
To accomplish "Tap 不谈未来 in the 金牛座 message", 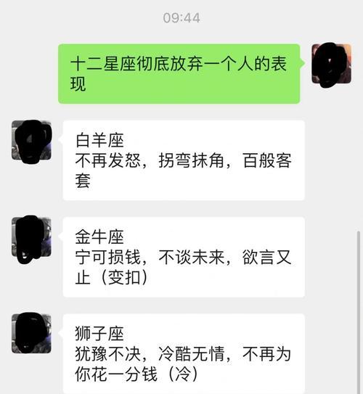I will (x=191, y=257).
